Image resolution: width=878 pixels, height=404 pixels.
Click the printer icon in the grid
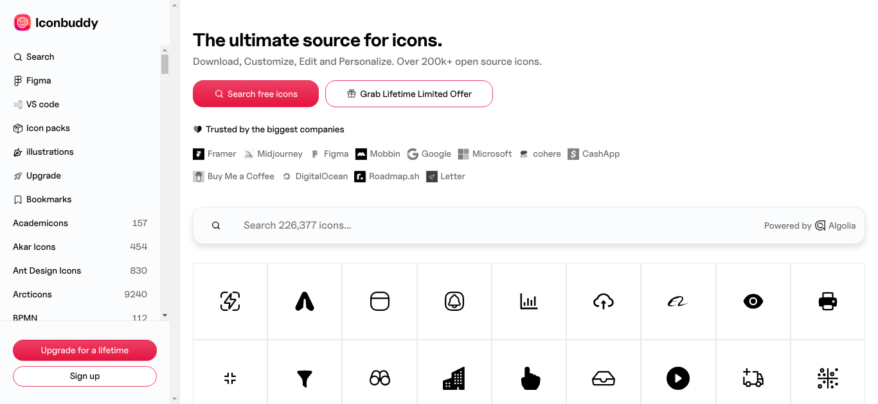coord(828,301)
